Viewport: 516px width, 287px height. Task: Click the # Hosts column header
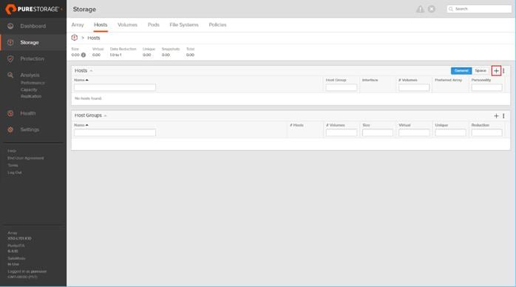(x=296, y=125)
